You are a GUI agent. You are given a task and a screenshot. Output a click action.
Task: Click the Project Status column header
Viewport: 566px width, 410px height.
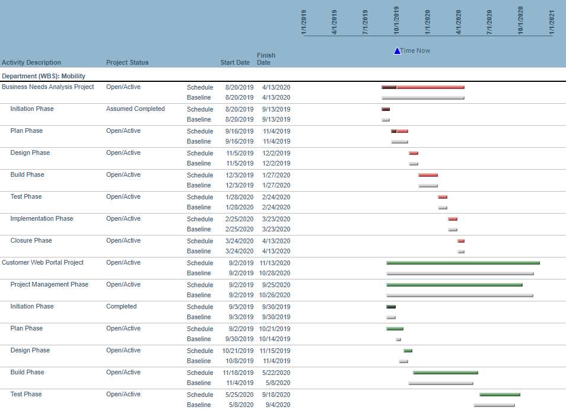coord(128,62)
